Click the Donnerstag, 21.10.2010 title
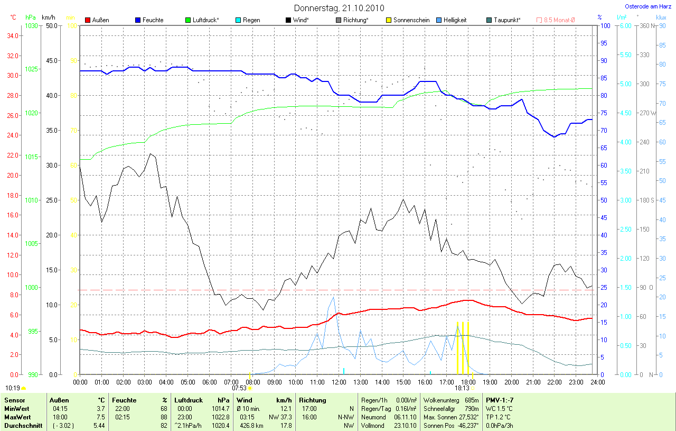The height and width of the screenshot is (431, 676). click(x=339, y=8)
